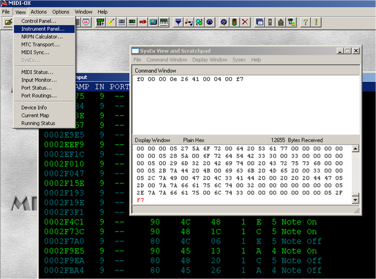Open Command Window menu in SysEx window
Image resolution: width=376 pixels, height=279 pixels.
click(x=167, y=59)
